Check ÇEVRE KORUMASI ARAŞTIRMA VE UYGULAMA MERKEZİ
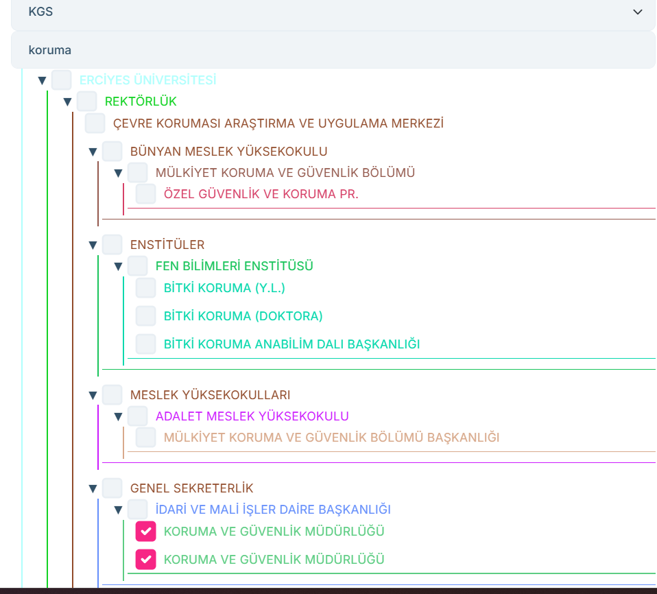This screenshot has height=594, width=657. point(95,123)
